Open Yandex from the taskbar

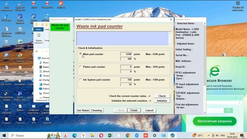[65, 136]
